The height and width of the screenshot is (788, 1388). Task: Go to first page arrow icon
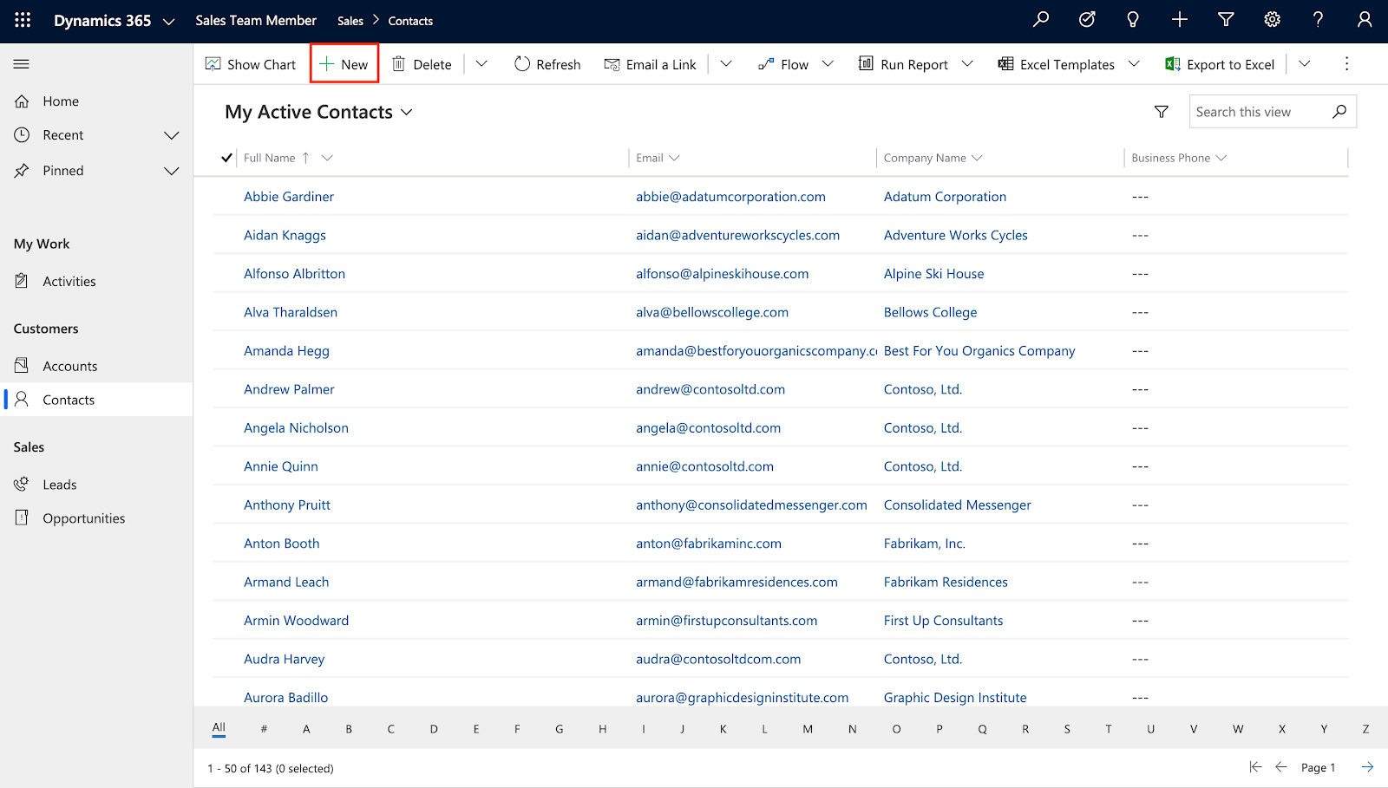tap(1255, 766)
